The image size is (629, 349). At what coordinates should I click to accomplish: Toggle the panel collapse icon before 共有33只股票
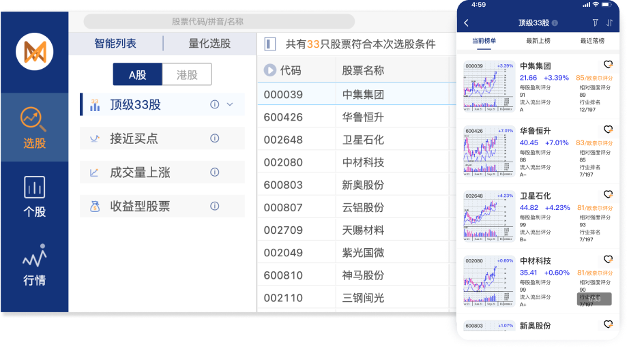pos(270,44)
